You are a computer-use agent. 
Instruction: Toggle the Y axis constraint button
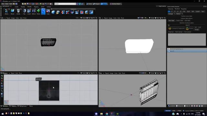tap(80, 4)
